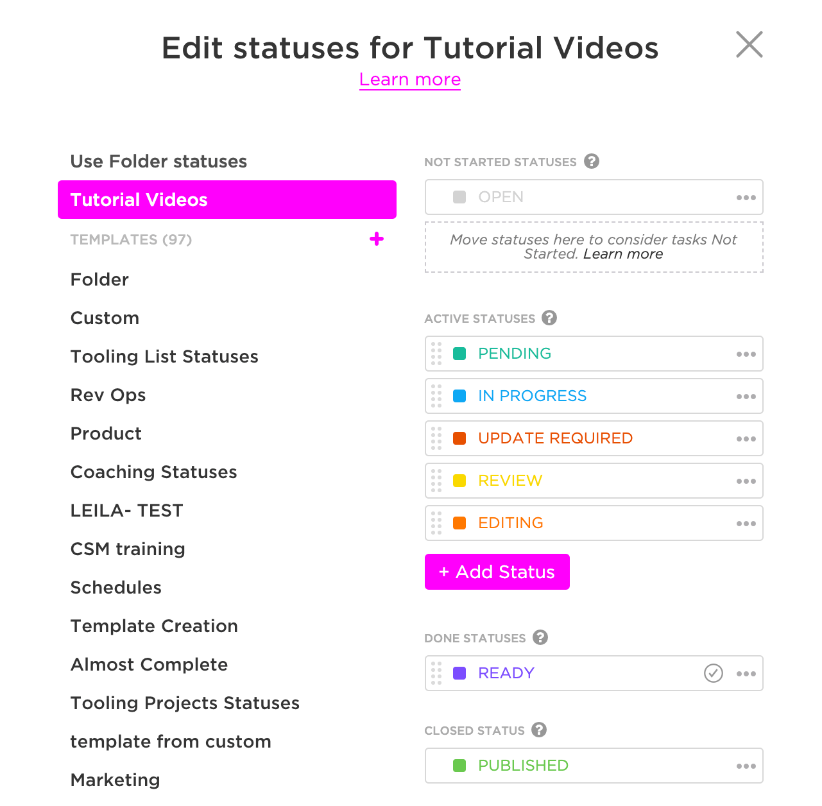Change the purple READY color swatch
The image size is (822, 806).
[x=459, y=673]
